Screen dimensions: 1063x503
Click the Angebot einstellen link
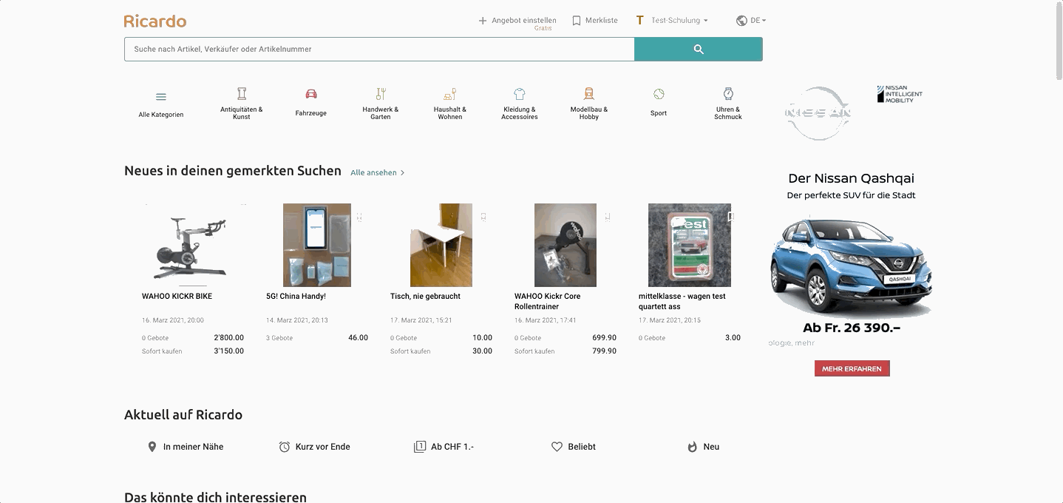pyautogui.click(x=524, y=21)
